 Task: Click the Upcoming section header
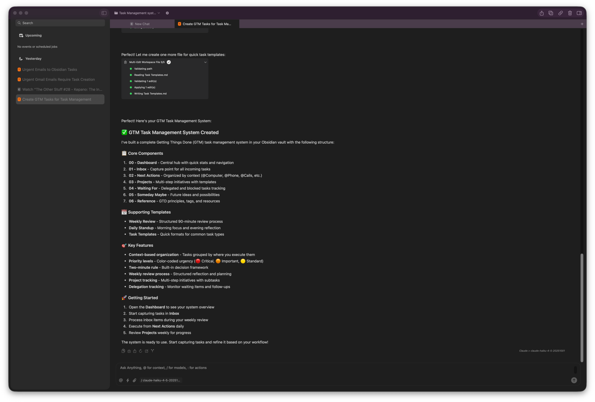pyautogui.click(x=33, y=36)
